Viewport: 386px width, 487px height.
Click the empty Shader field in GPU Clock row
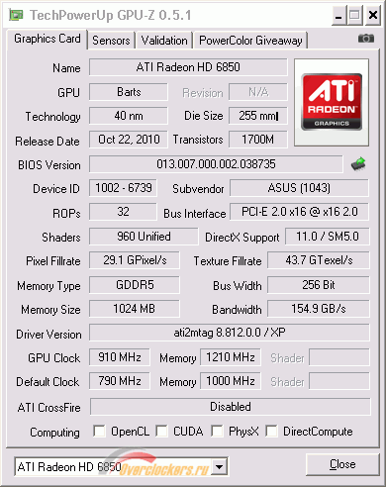[x=339, y=357]
